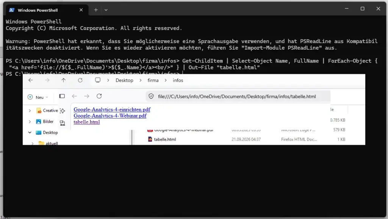
Task: Open the terminal profile dropdown arrow
Action: click(x=106, y=10)
